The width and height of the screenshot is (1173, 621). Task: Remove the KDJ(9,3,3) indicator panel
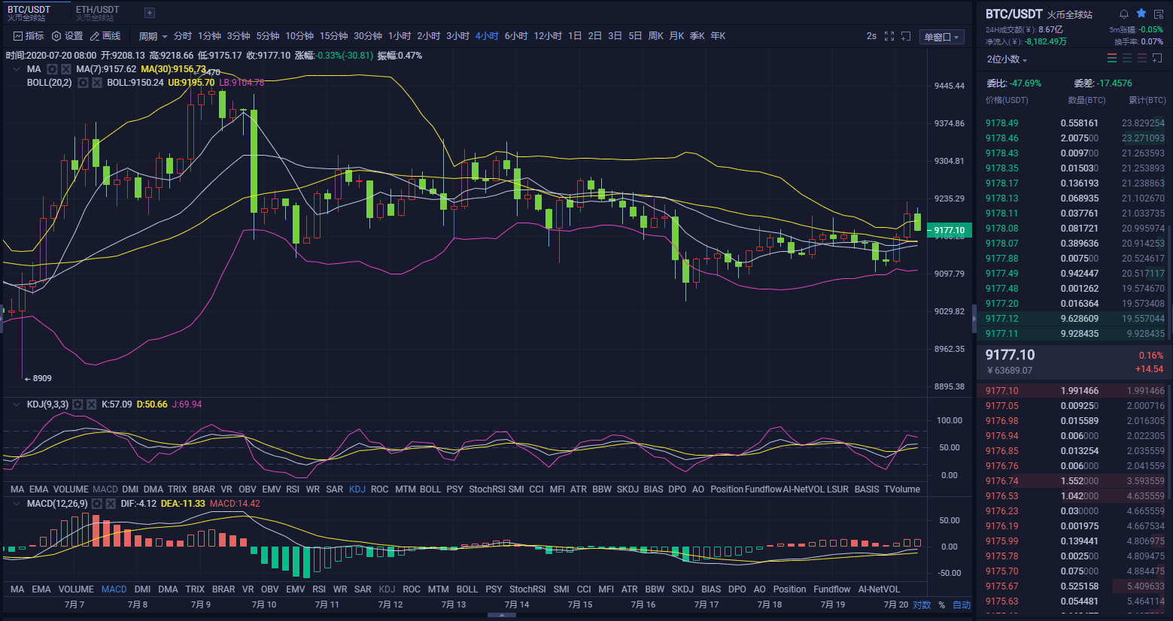(91, 404)
